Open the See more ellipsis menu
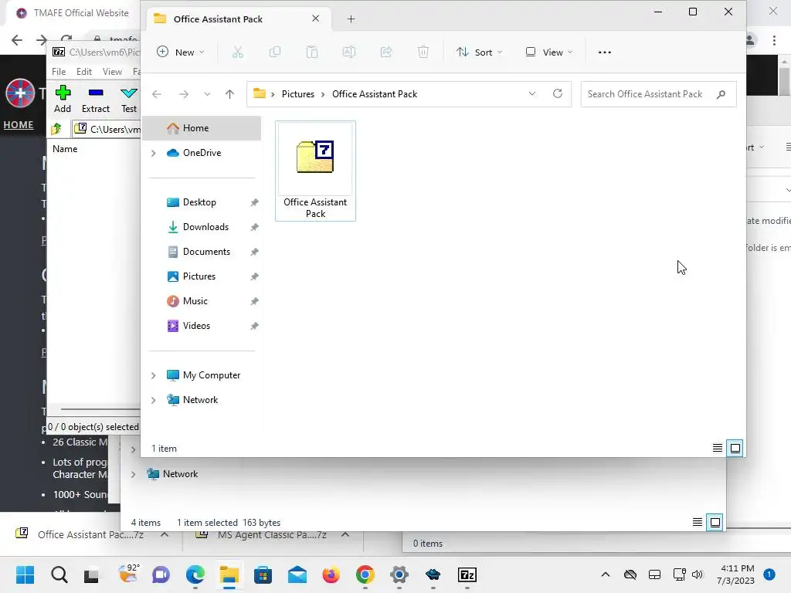 coord(604,52)
